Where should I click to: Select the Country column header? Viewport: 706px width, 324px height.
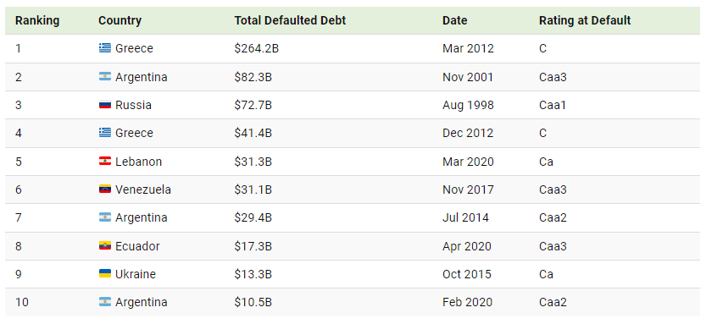(120, 20)
